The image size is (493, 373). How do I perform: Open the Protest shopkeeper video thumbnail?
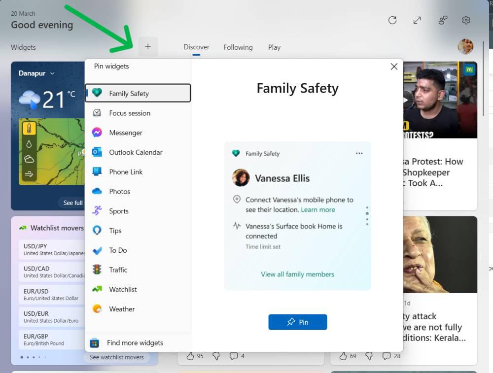[440, 100]
